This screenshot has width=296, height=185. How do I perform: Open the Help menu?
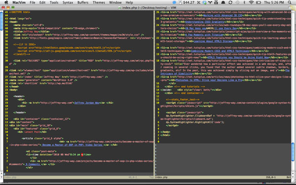click(129, 2)
